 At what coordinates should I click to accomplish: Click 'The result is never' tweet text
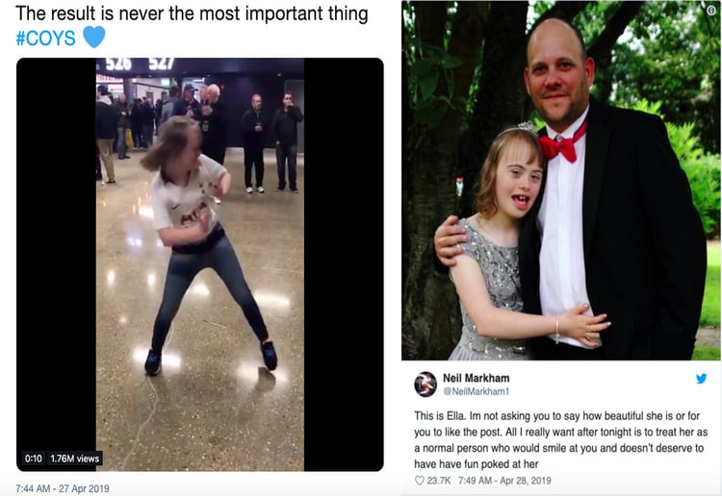coord(192,13)
